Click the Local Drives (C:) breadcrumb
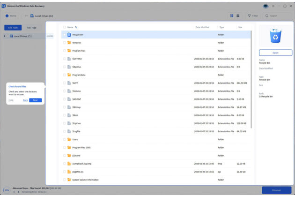The width and height of the screenshot is (295, 197). click(42, 16)
